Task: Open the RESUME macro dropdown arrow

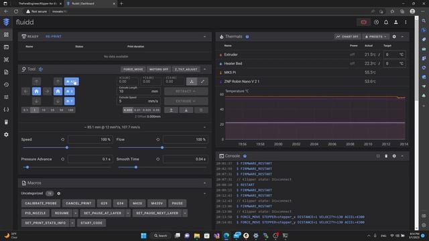Action: pyautogui.click(x=76, y=213)
